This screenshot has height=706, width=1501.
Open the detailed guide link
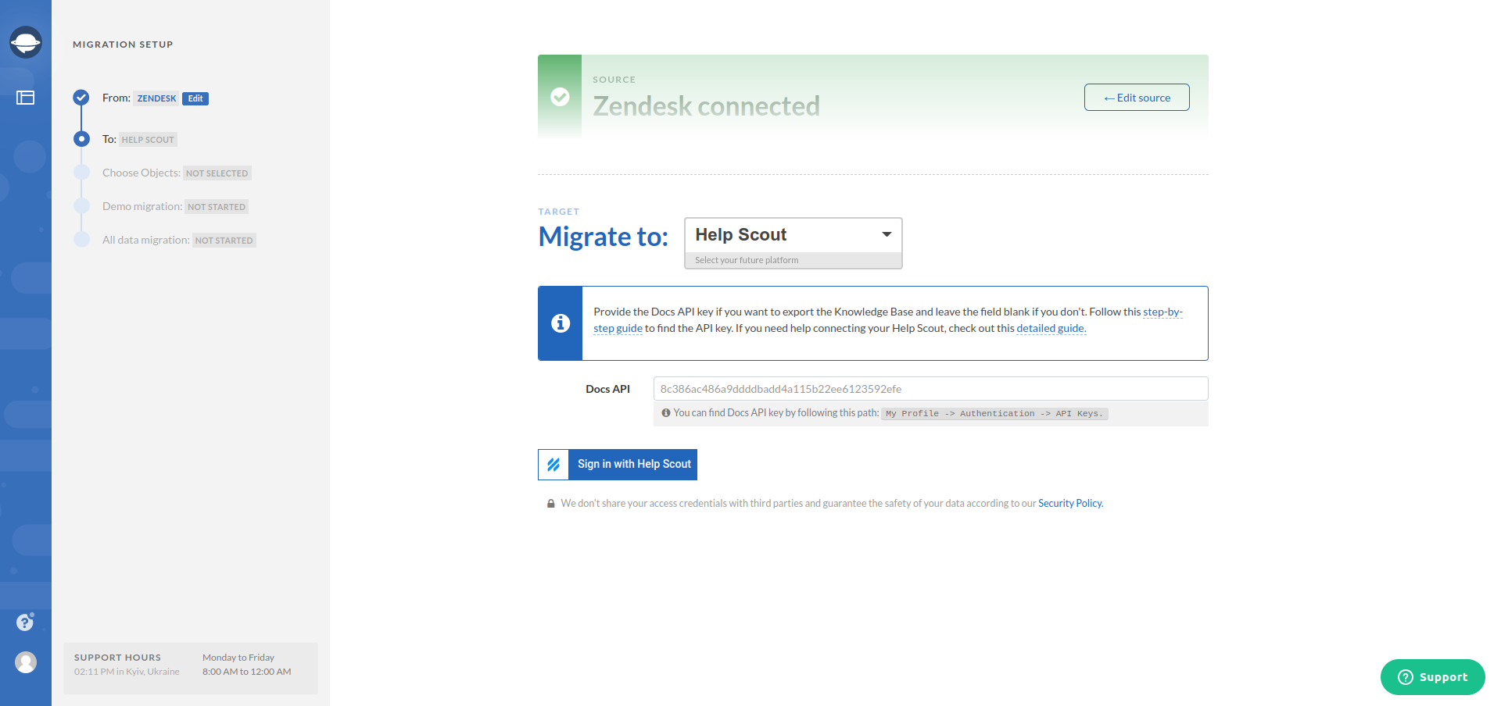pyautogui.click(x=1051, y=328)
